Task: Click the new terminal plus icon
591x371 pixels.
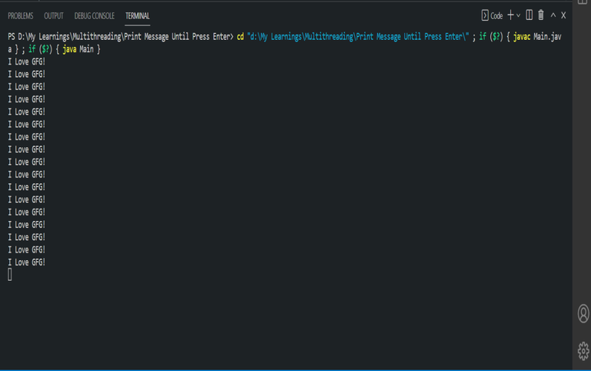Action: [x=511, y=15]
